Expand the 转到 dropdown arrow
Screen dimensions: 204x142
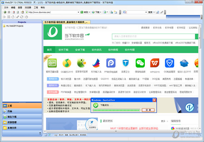pyautogui.click(x=89, y=12)
